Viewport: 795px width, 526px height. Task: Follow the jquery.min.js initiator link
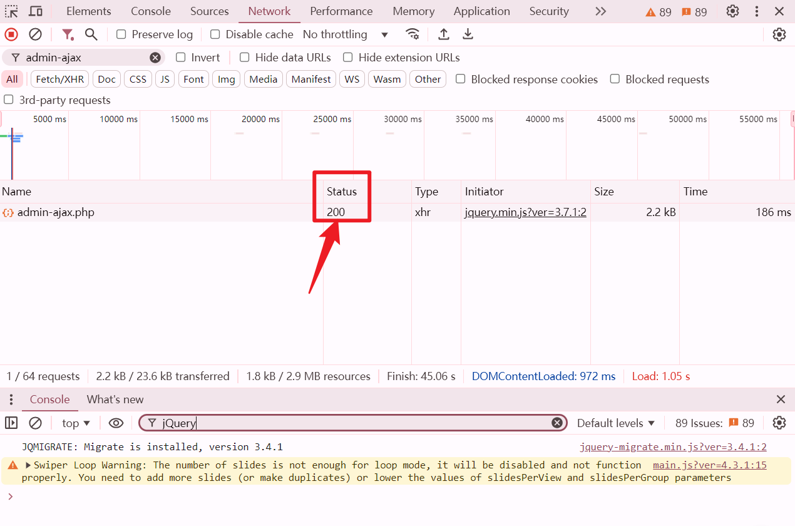[525, 212]
